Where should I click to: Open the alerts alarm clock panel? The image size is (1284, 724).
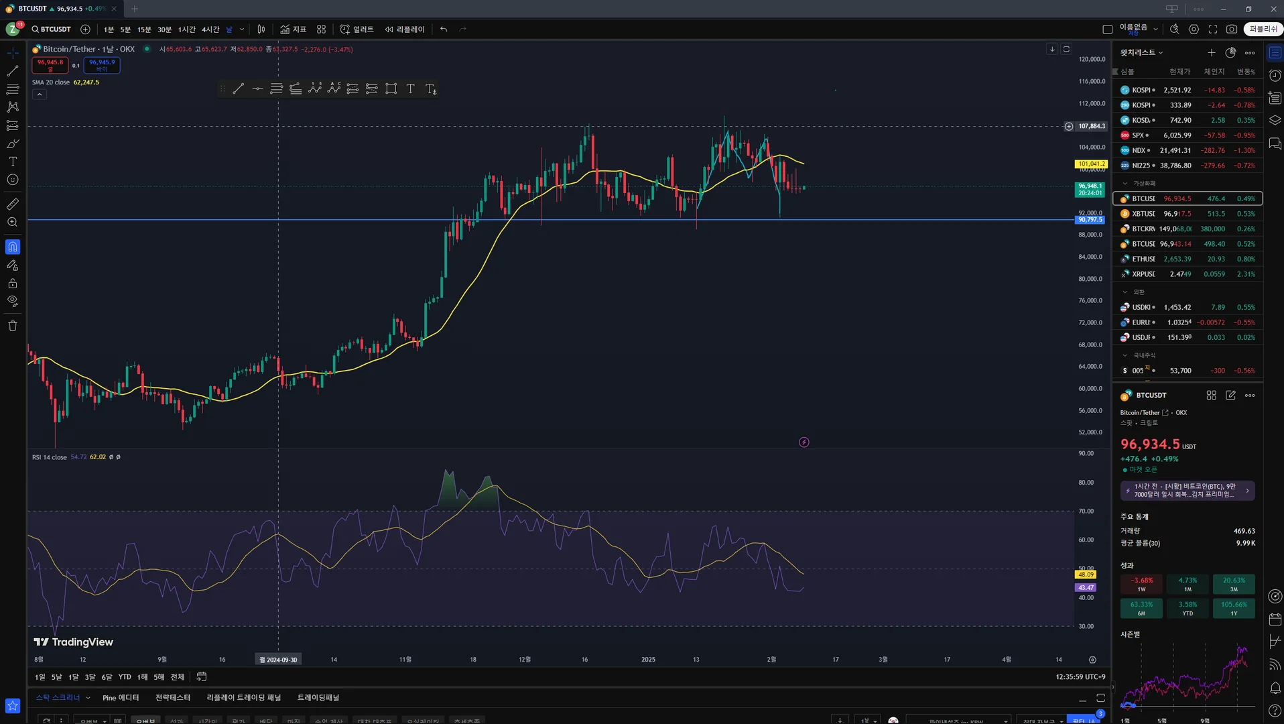tap(1275, 76)
